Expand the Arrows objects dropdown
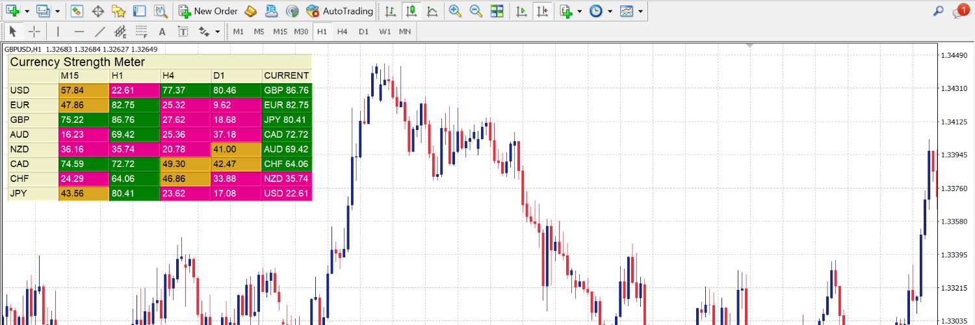 [x=216, y=31]
